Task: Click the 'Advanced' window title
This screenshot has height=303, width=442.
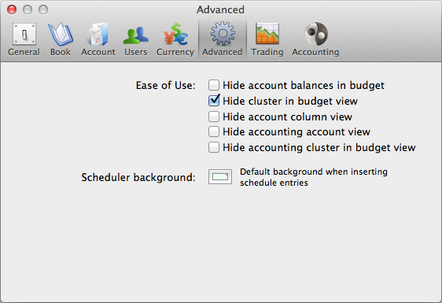Action: (x=220, y=10)
